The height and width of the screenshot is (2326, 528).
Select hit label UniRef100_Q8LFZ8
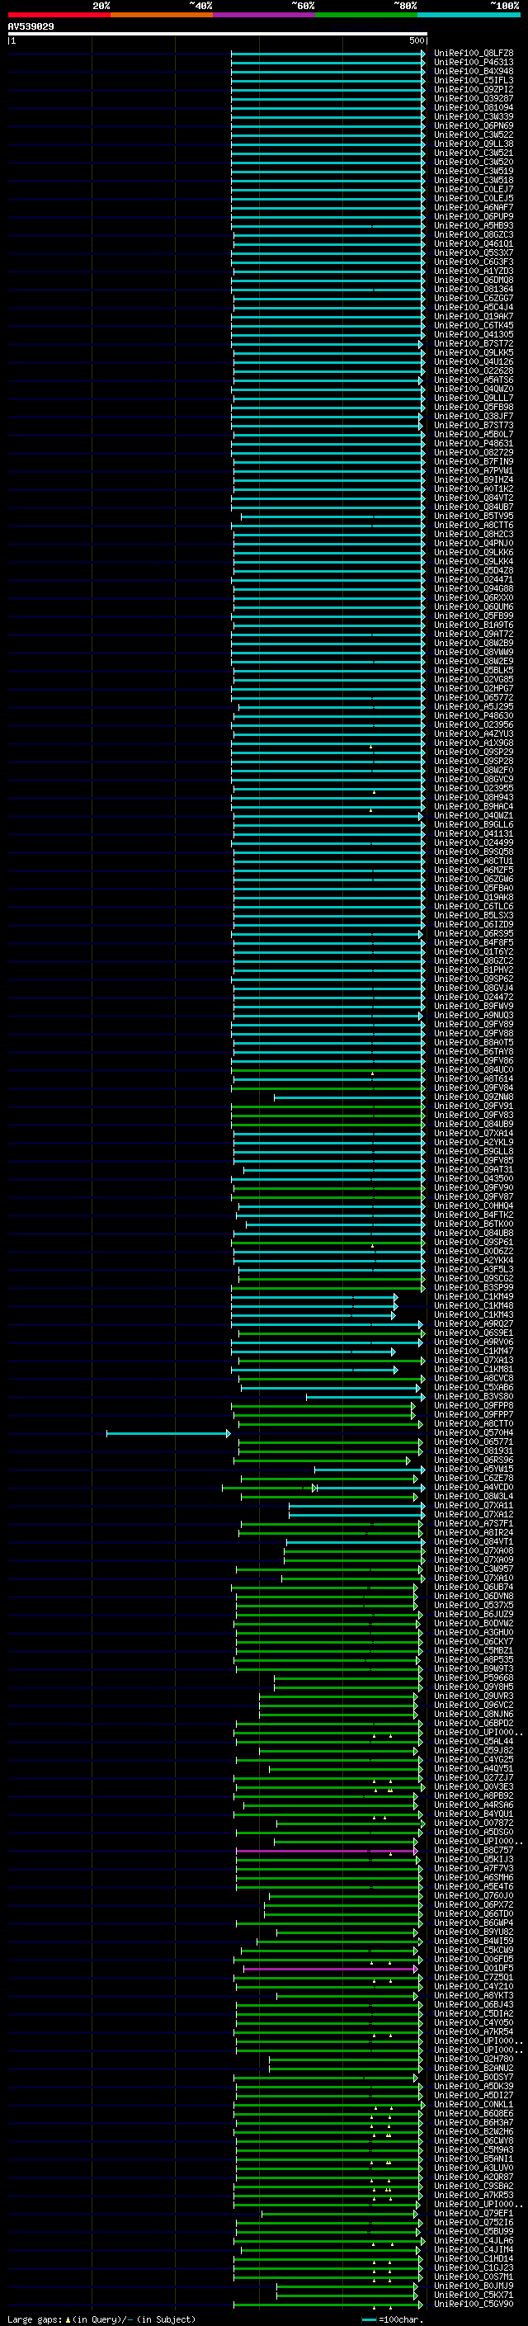pos(473,54)
